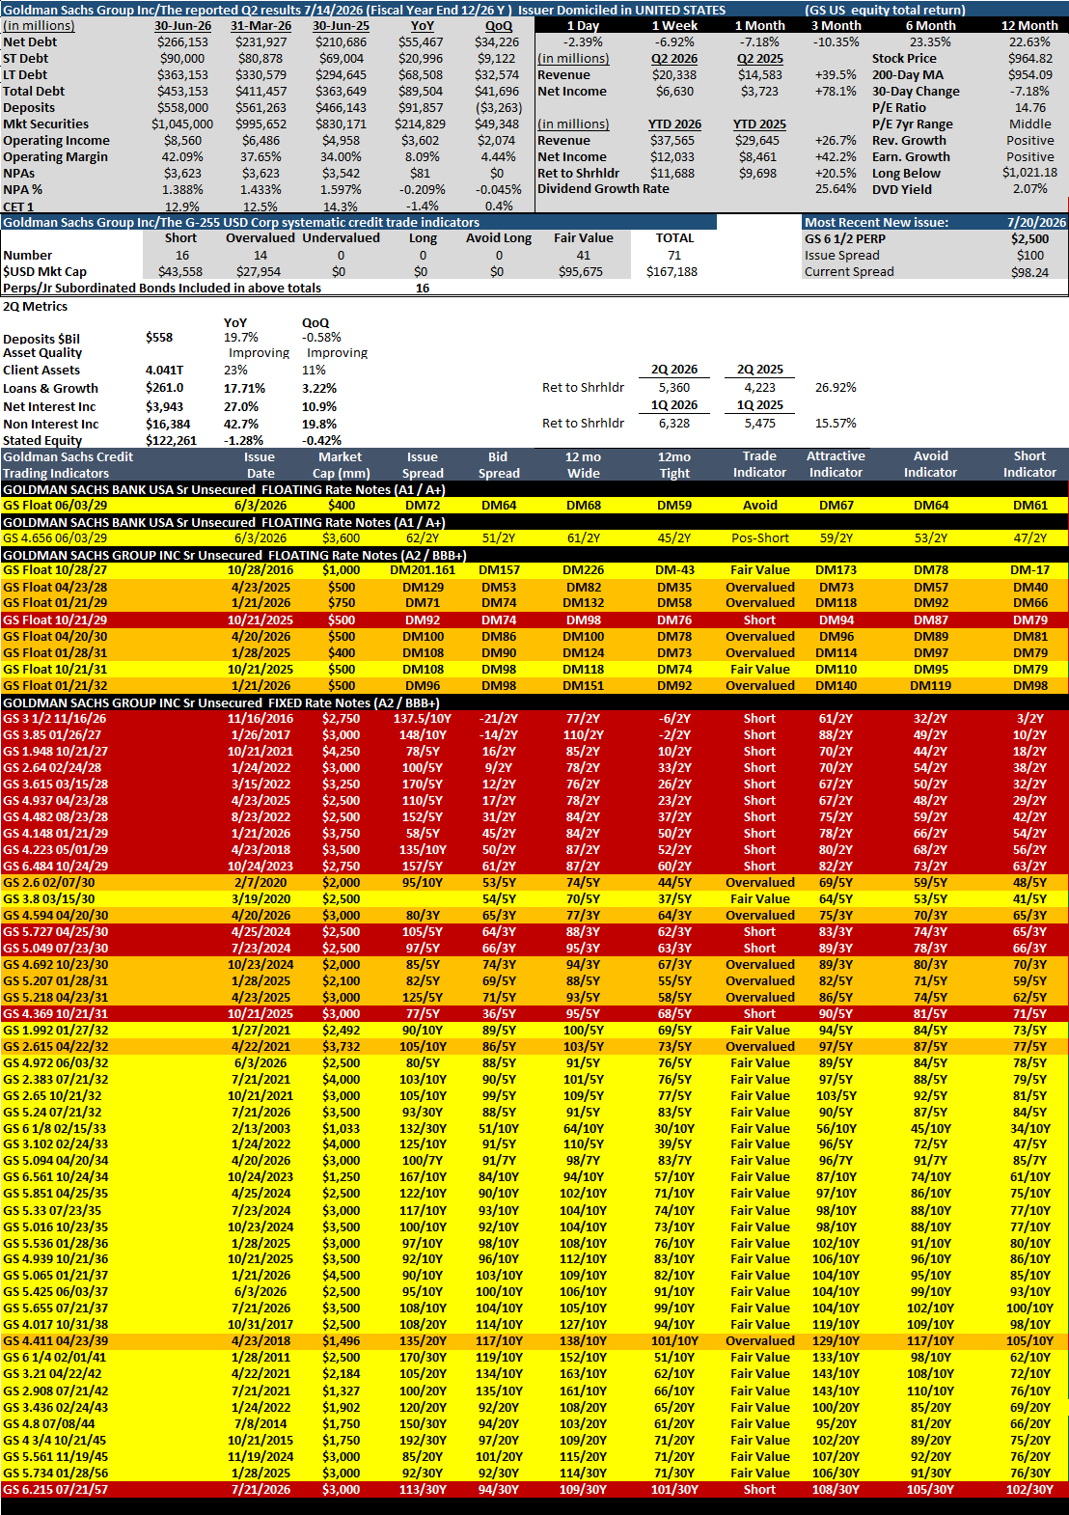Click the Pos-Short trade indicator cell

tap(760, 537)
